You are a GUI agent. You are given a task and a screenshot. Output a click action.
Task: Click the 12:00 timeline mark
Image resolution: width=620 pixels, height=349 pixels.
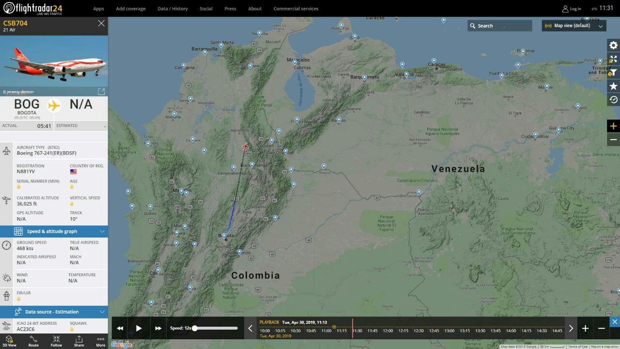pyautogui.click(x=388, y=331)
